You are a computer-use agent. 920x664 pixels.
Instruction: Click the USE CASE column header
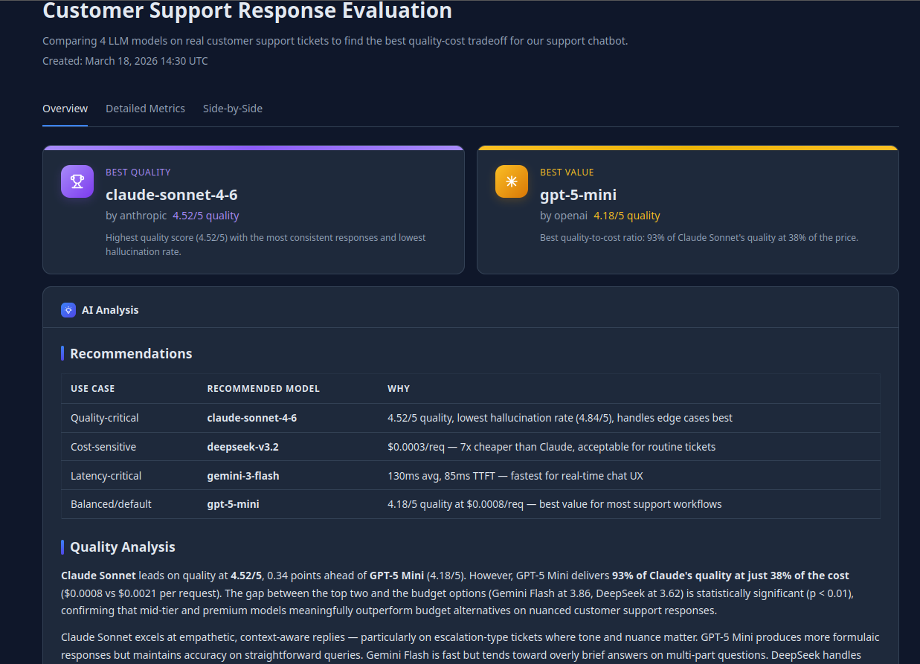click(x=93, y=389)
